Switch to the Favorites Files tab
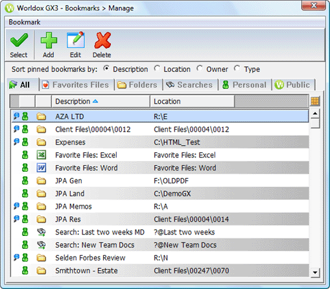Screen dimensions: 330x289 (x=77, y=85)
